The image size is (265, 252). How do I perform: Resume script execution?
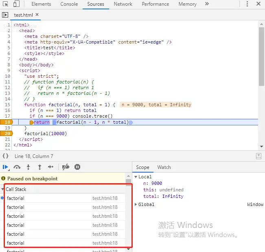[5, 167]
